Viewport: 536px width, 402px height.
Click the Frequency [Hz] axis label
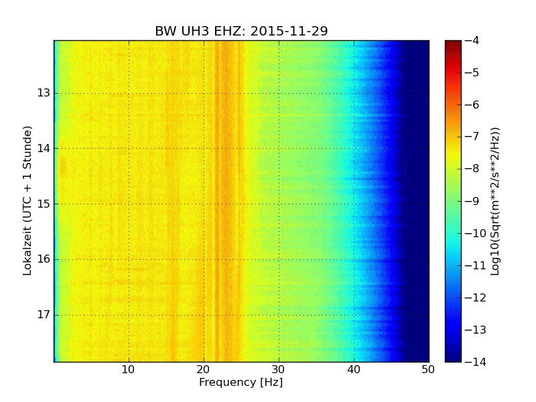pos(241,382)
